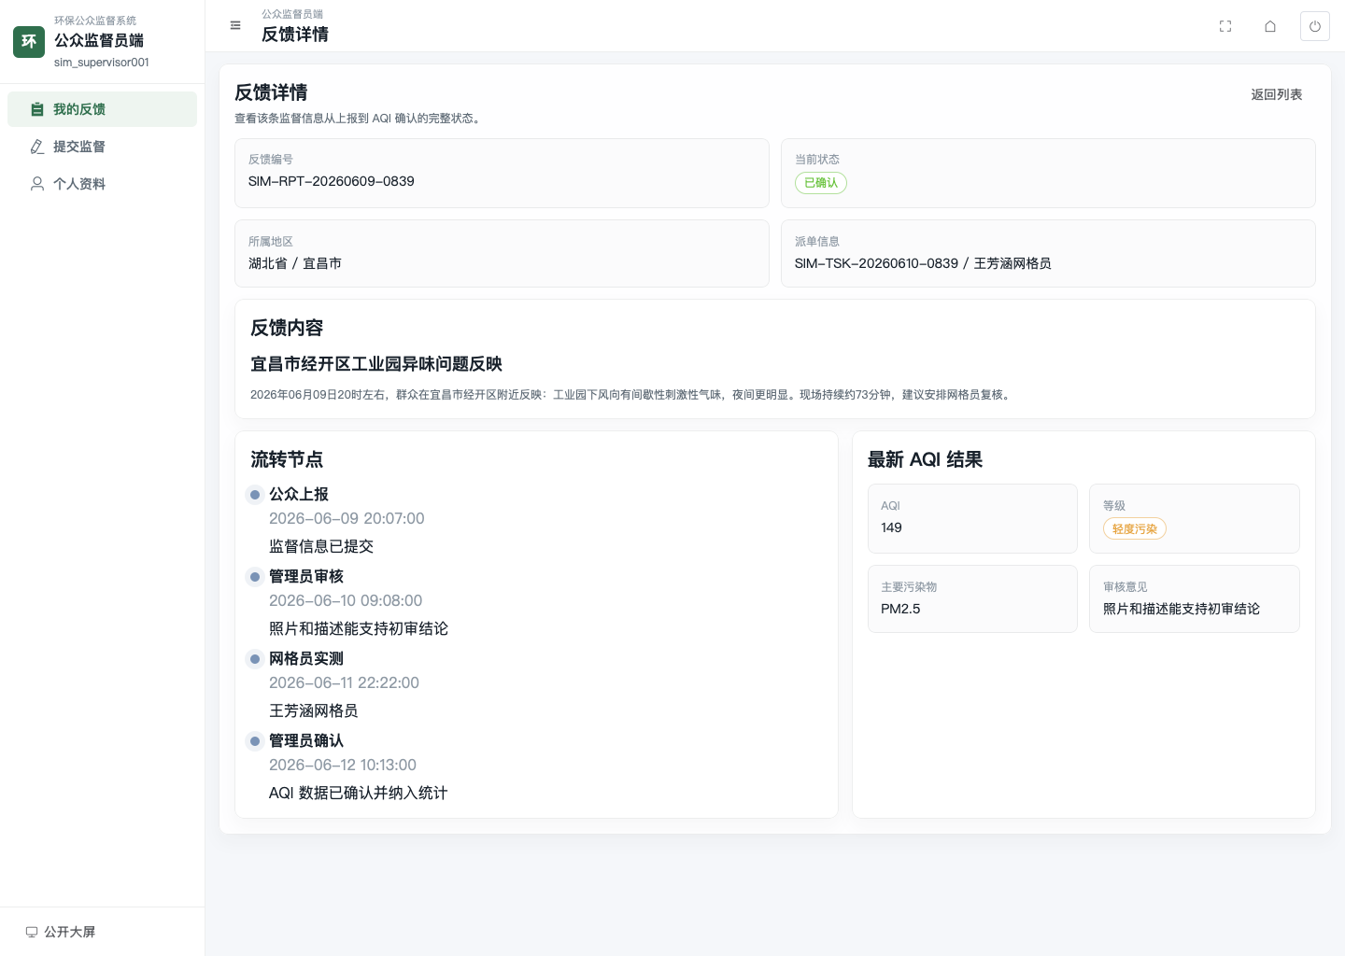Click timestamp 2026-06-12 10:13:00

point(343,765)
